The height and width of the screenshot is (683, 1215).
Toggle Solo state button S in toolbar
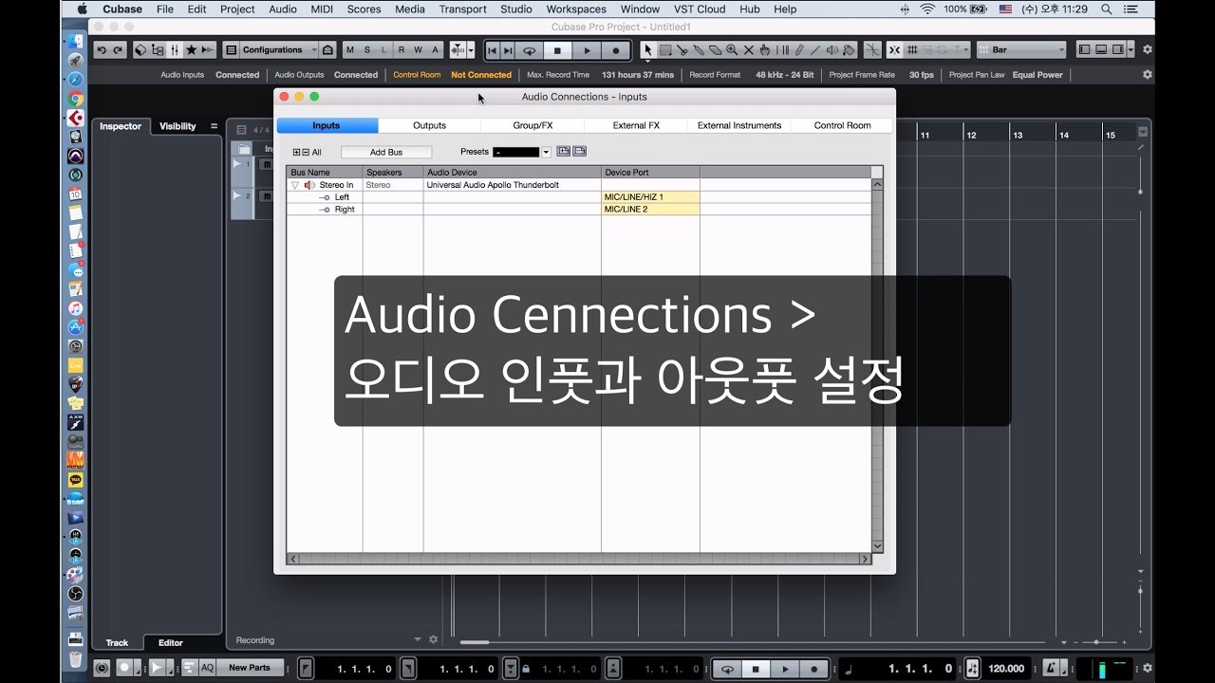(366, 50)
